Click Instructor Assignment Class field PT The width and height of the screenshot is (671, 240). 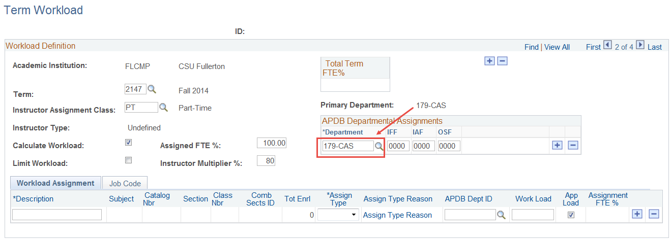141,108
